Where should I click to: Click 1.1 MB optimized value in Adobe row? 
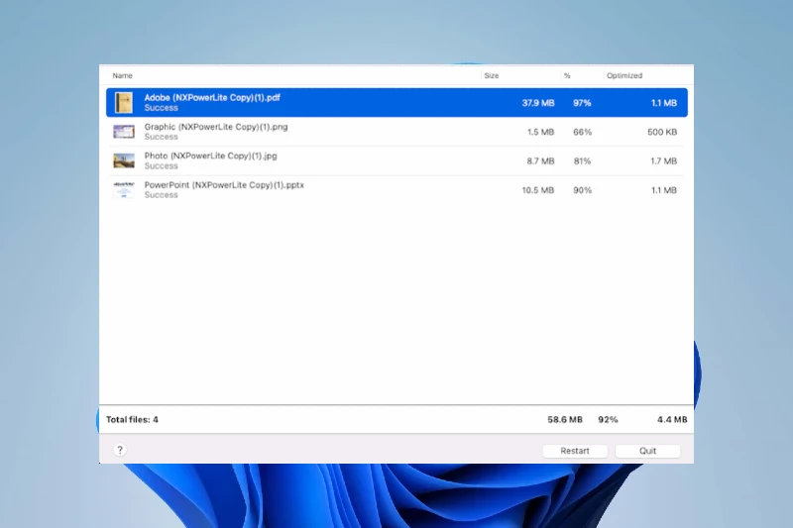663,103
